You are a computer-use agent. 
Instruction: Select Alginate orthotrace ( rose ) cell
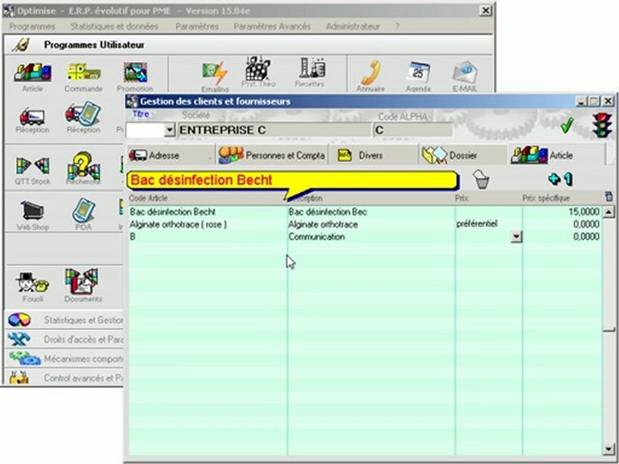point(208,224)
